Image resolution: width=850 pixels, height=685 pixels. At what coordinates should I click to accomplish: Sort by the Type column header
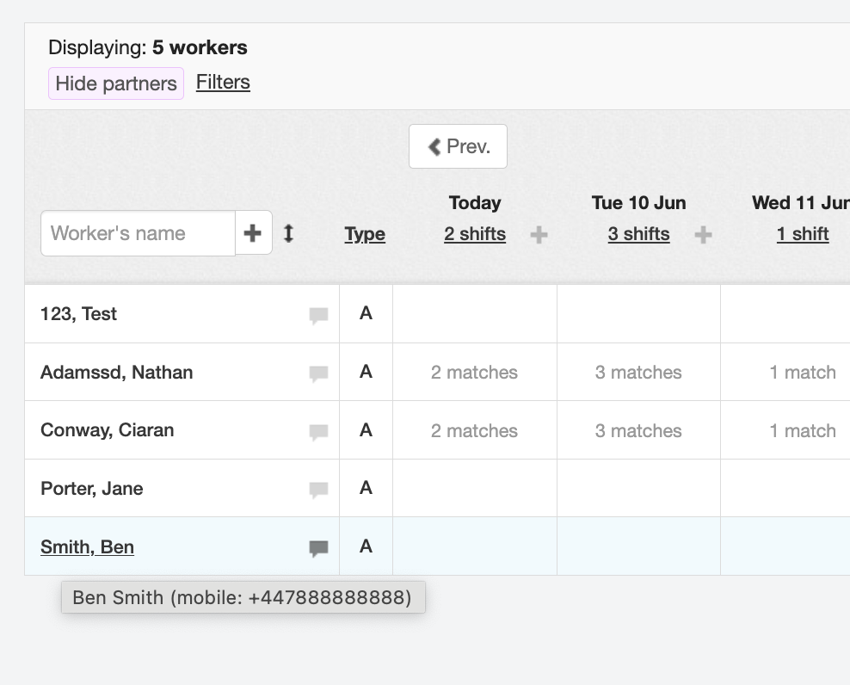(365, 234)
